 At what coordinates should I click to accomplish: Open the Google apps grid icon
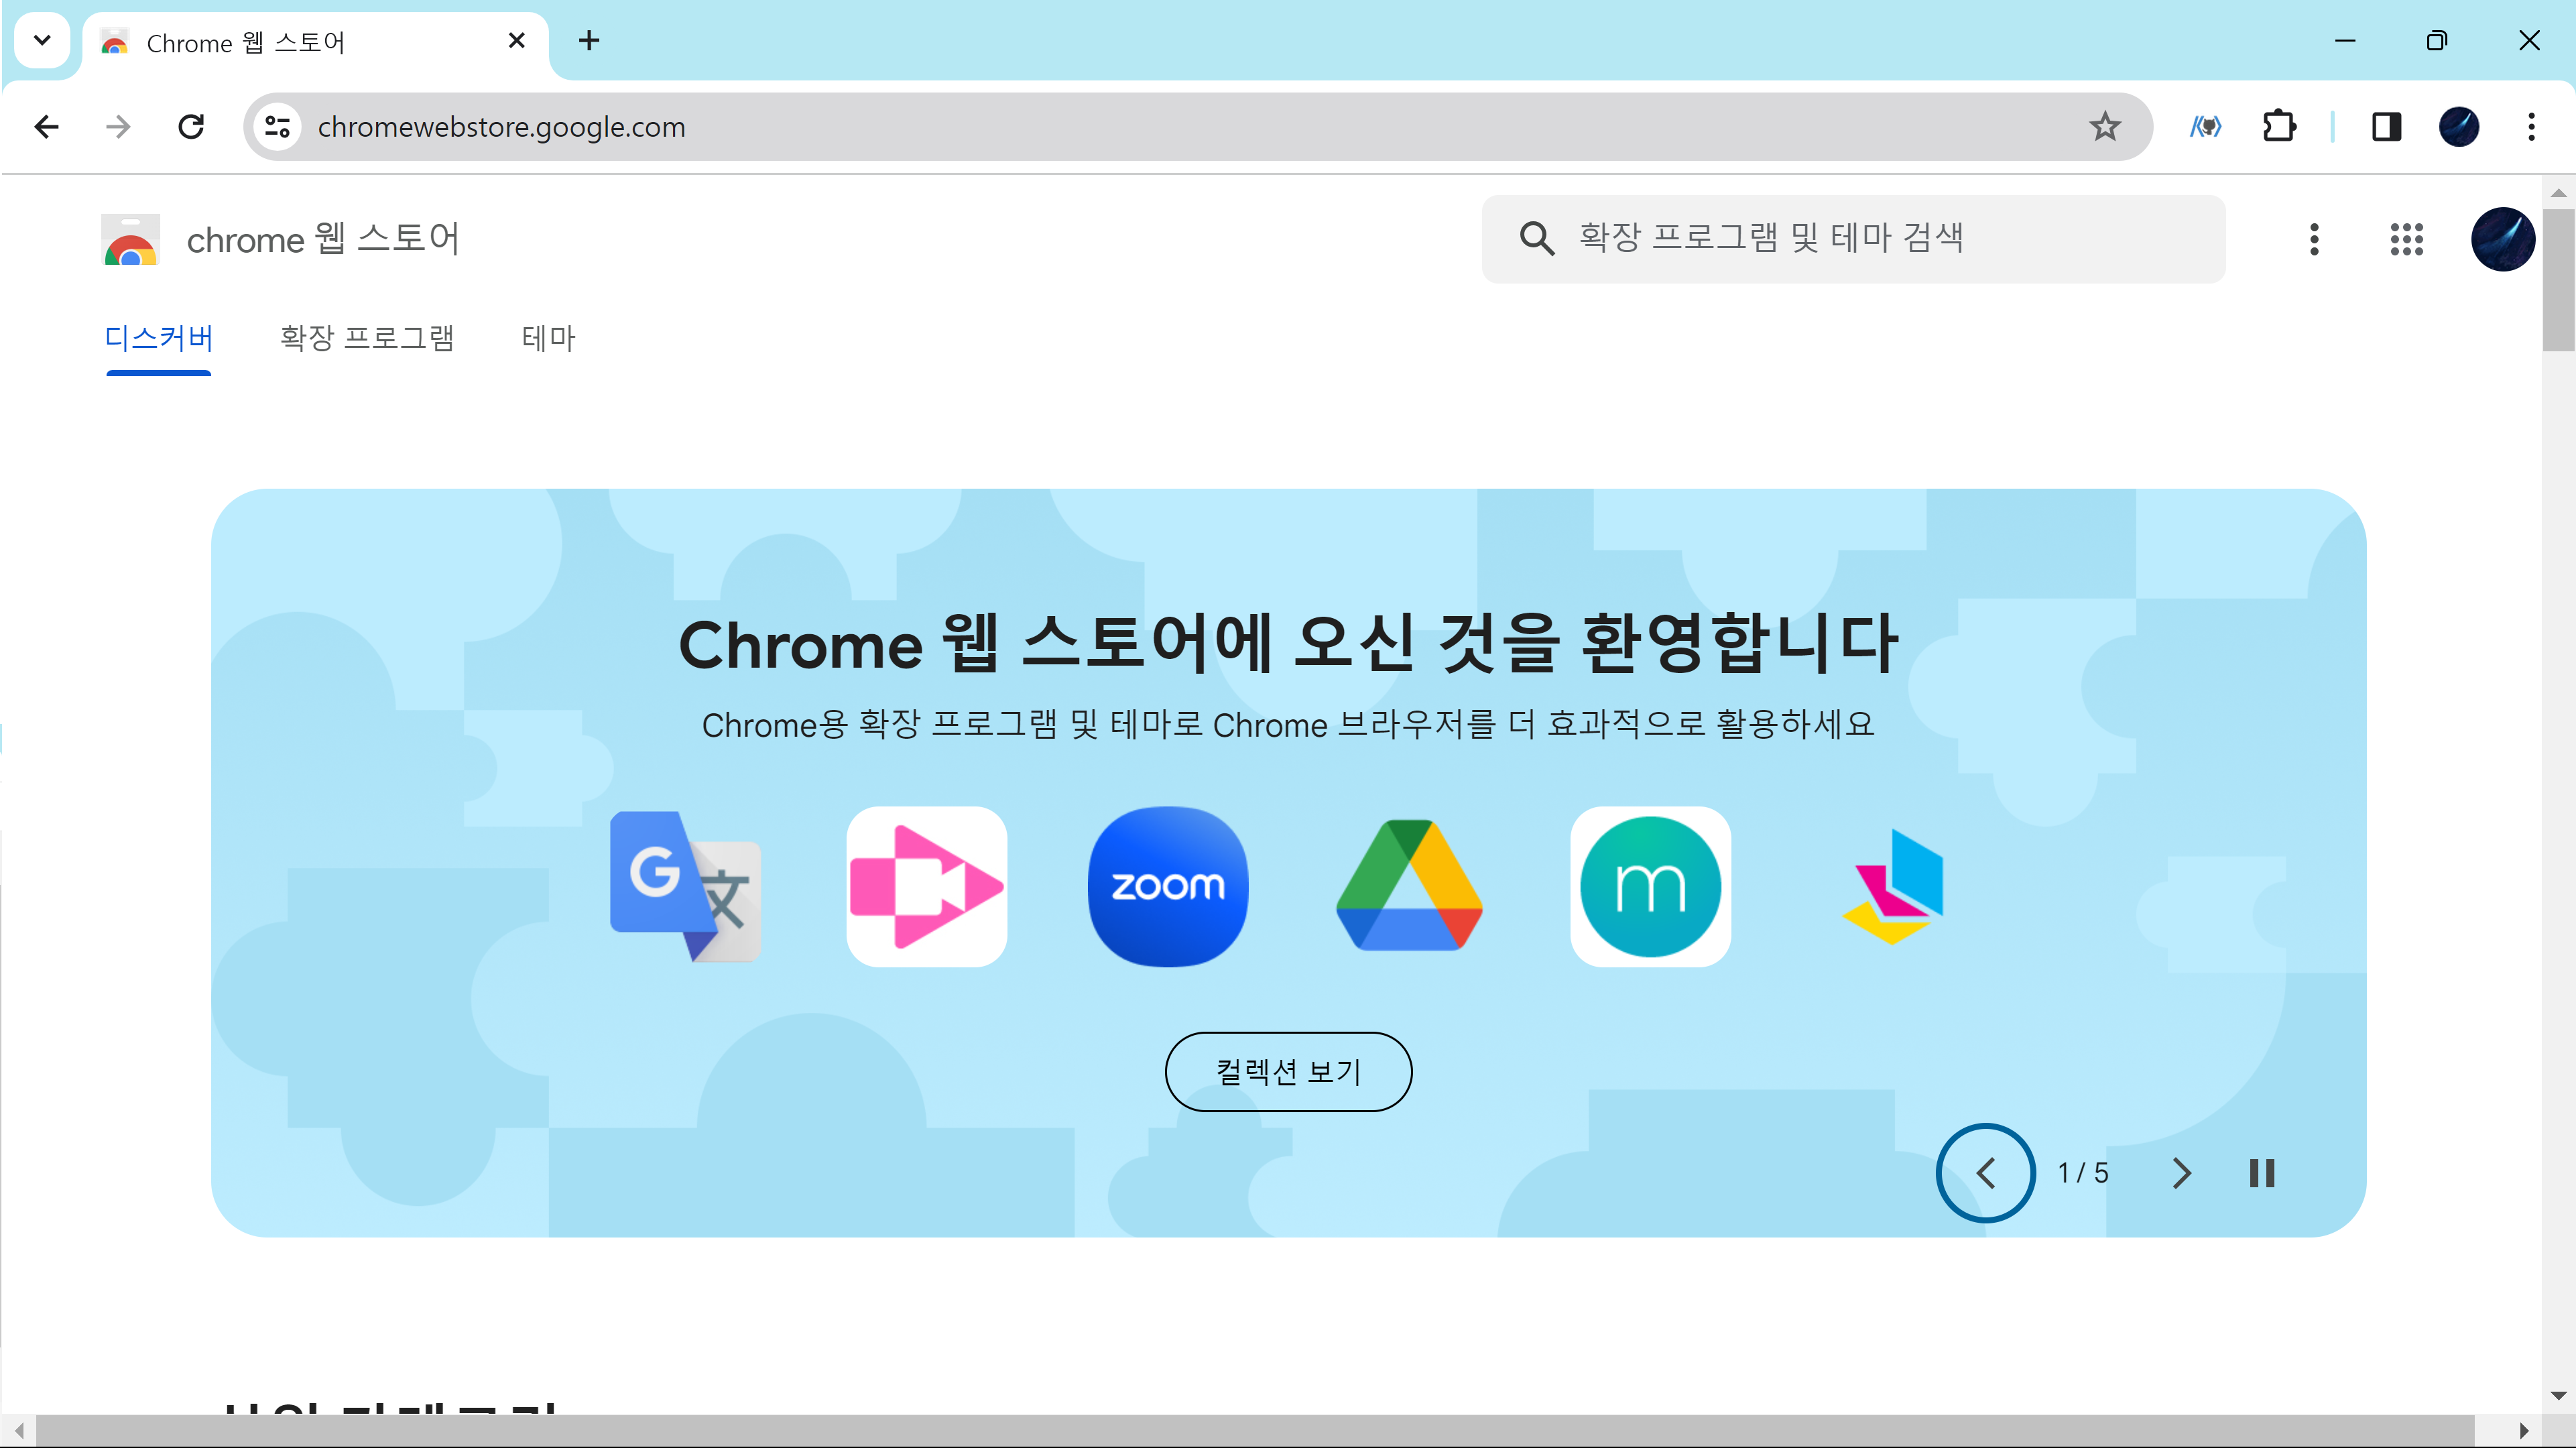[x=2406, y=239]
